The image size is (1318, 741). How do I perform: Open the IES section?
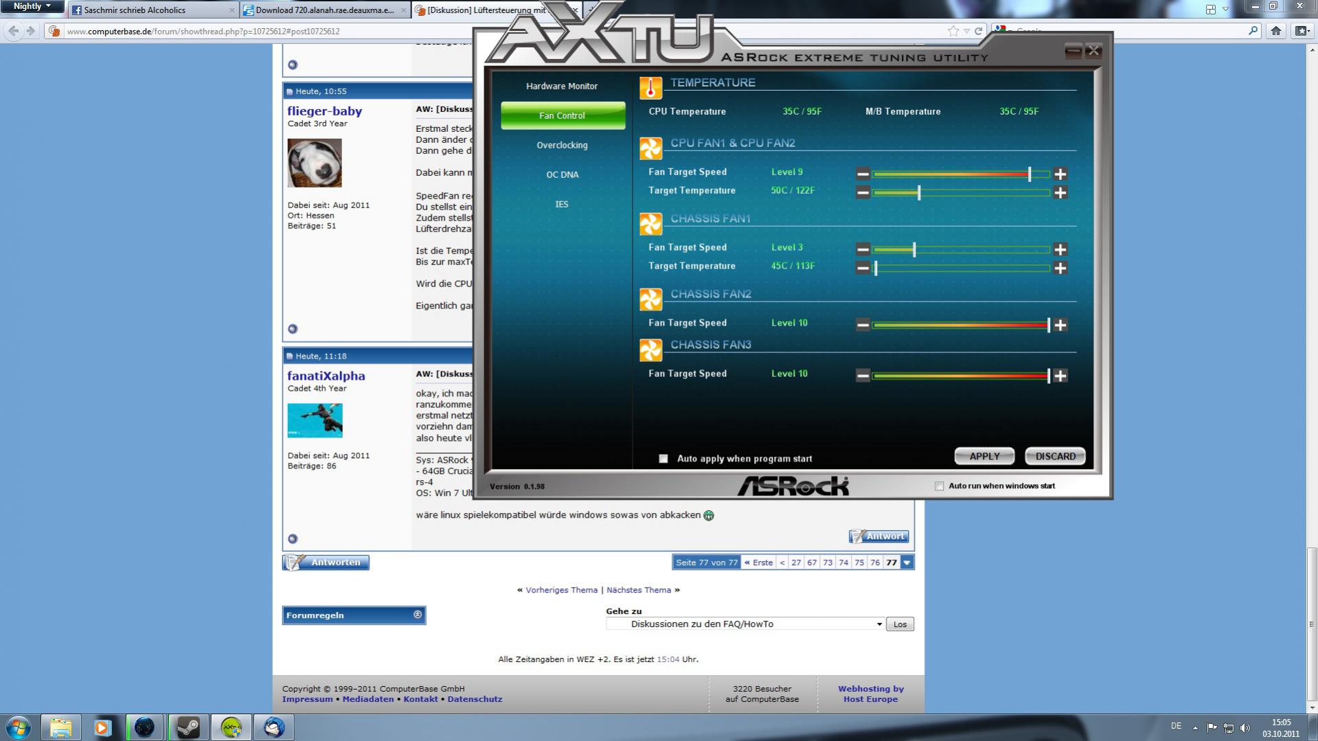562,205
